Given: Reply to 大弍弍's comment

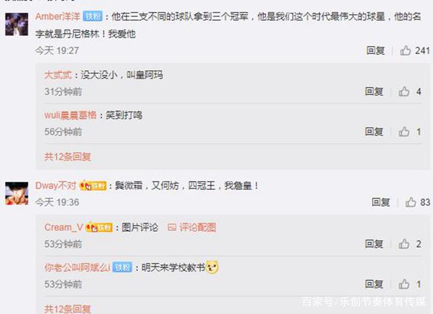Looking at the screenshot, I should tap(374, 91).
